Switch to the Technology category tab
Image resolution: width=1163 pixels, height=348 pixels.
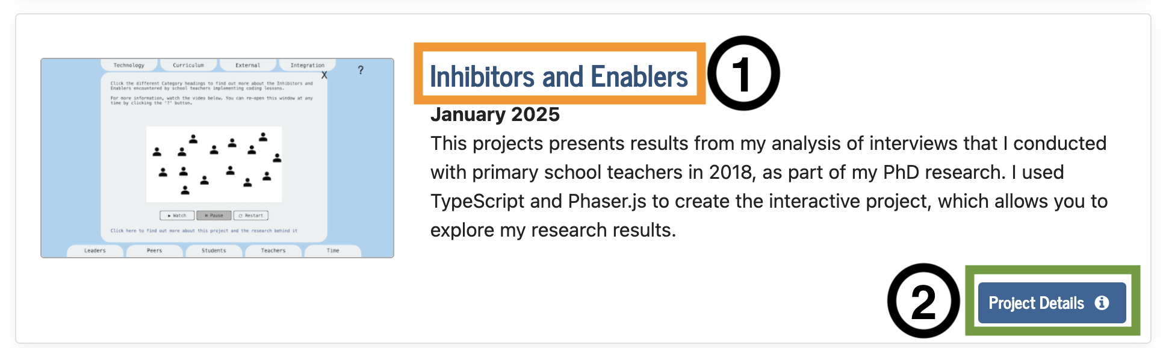128,65
